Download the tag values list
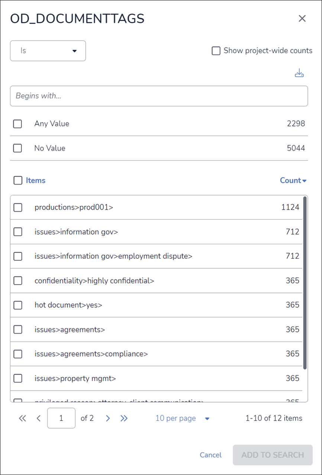Screen dimensions: 322x475 click(x=299, y=73)
